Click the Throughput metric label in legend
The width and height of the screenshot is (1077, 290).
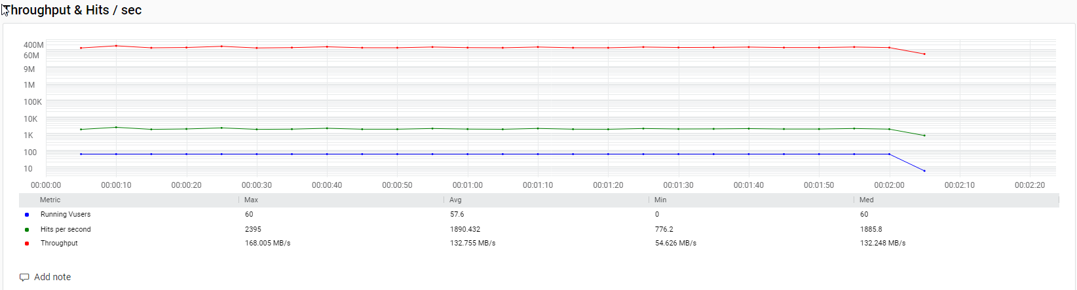[59, 243]
